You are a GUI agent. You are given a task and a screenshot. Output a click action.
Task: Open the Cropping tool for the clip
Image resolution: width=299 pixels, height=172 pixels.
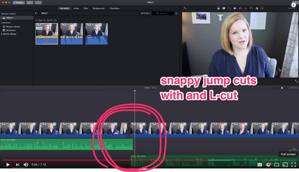[x=230, y=8]
